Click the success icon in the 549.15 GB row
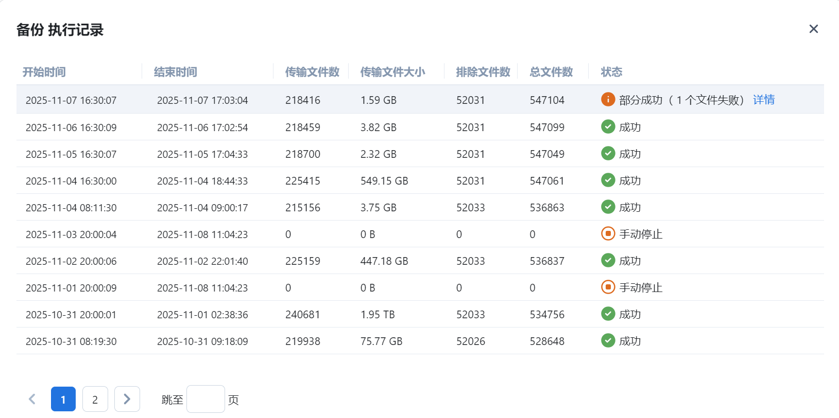Viewport: 839px width, 418px height. 608,180
